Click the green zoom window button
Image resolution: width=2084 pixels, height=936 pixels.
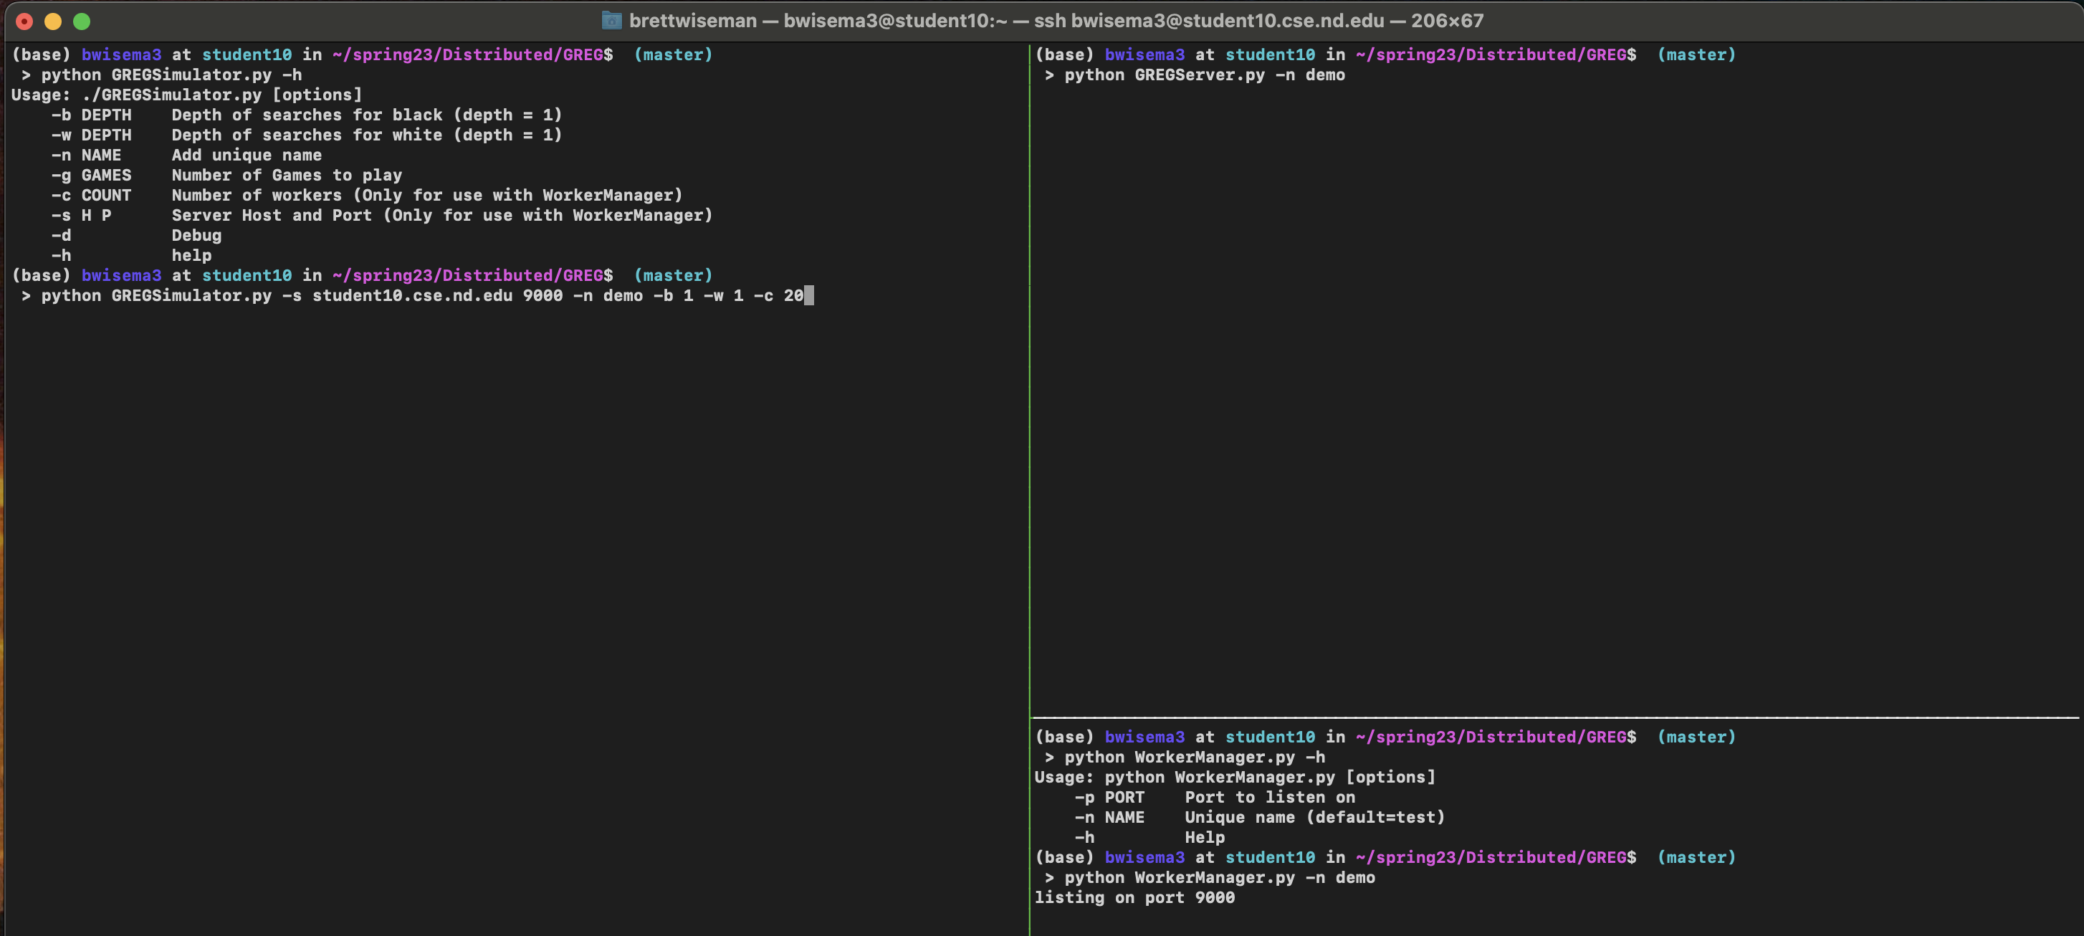pyautogui.click(x=82, y=21)
